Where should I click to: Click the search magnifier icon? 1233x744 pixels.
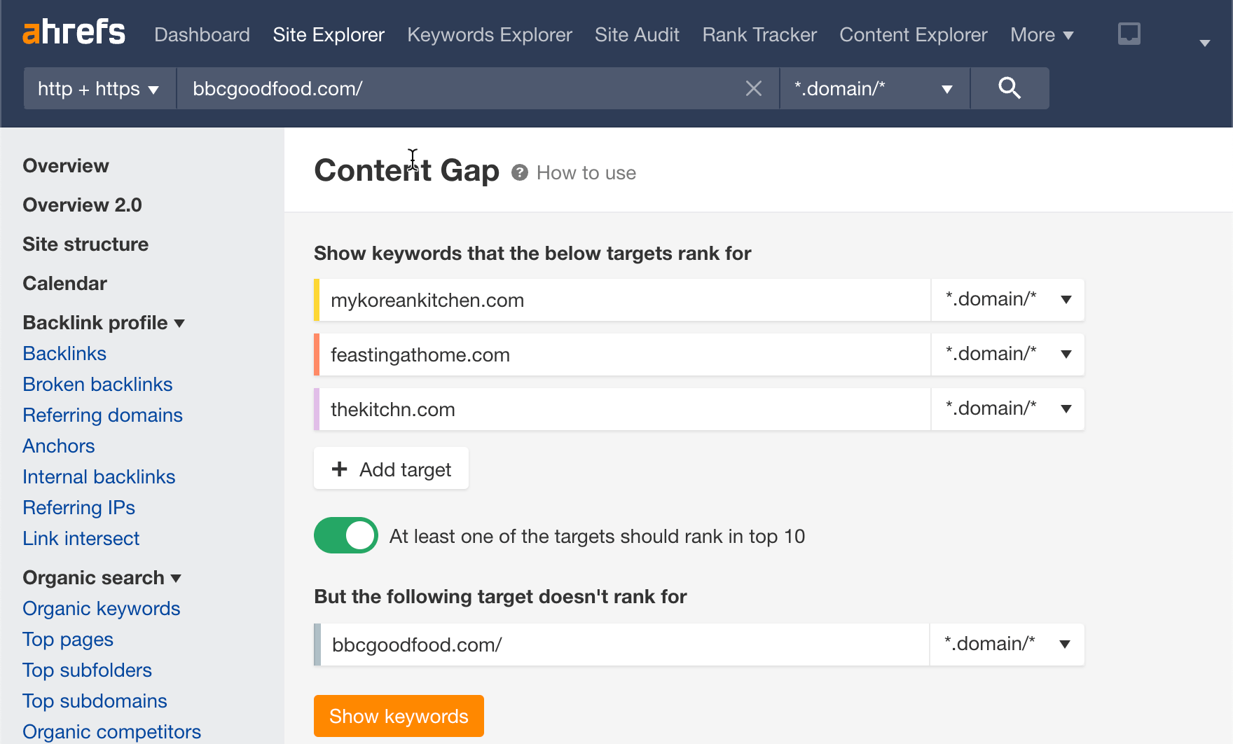click(1009, 88)
